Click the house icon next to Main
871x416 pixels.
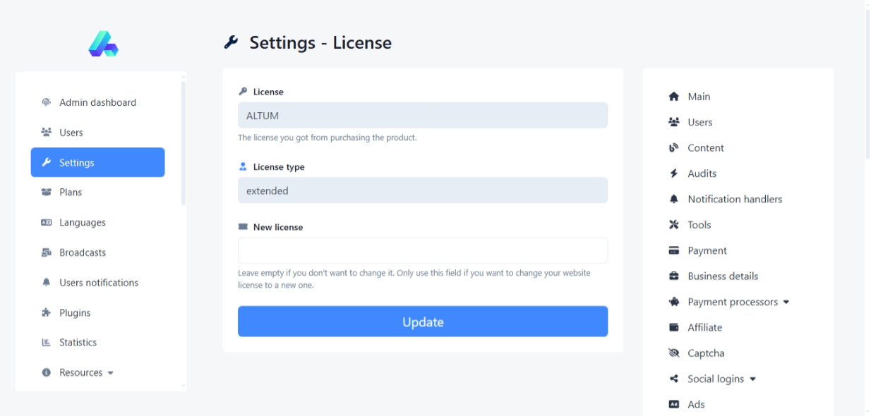673,97
